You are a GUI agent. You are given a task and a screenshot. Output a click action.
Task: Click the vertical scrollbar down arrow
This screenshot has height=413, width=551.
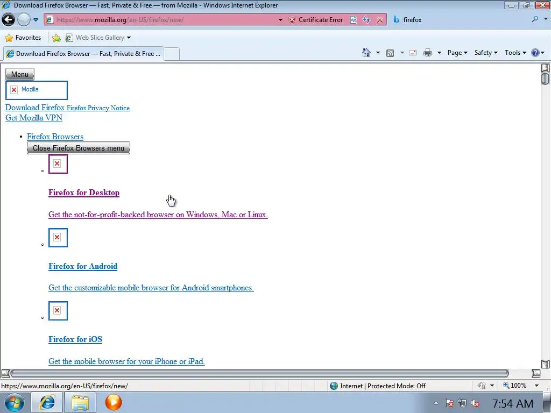(545, 364)
